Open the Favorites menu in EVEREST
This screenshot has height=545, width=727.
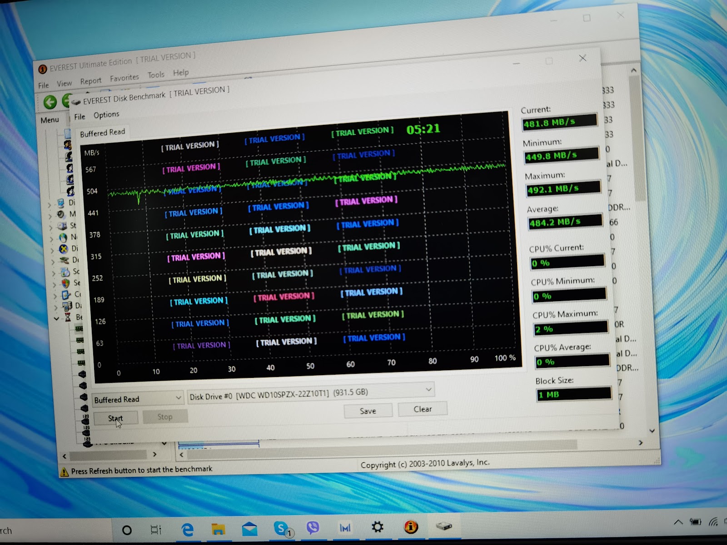tap(124, 78)
